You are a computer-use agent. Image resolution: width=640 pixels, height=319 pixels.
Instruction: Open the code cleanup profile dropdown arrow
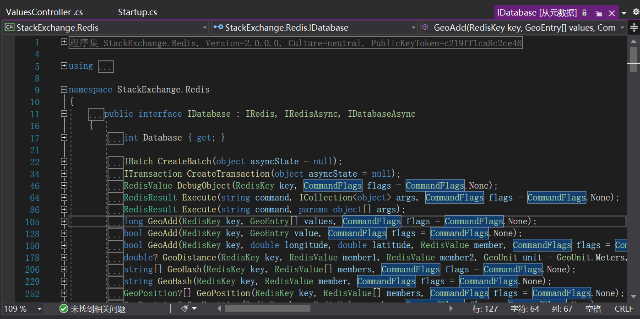tap(195, 309)
